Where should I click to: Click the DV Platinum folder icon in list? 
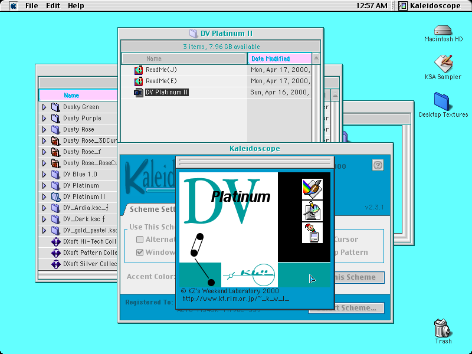[55, 185]
